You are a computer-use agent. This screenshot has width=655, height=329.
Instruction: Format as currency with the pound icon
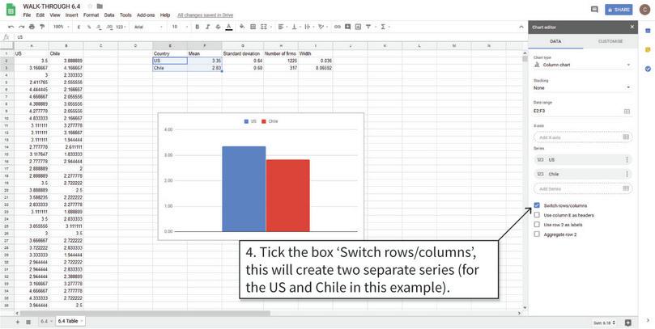(79, 27)
